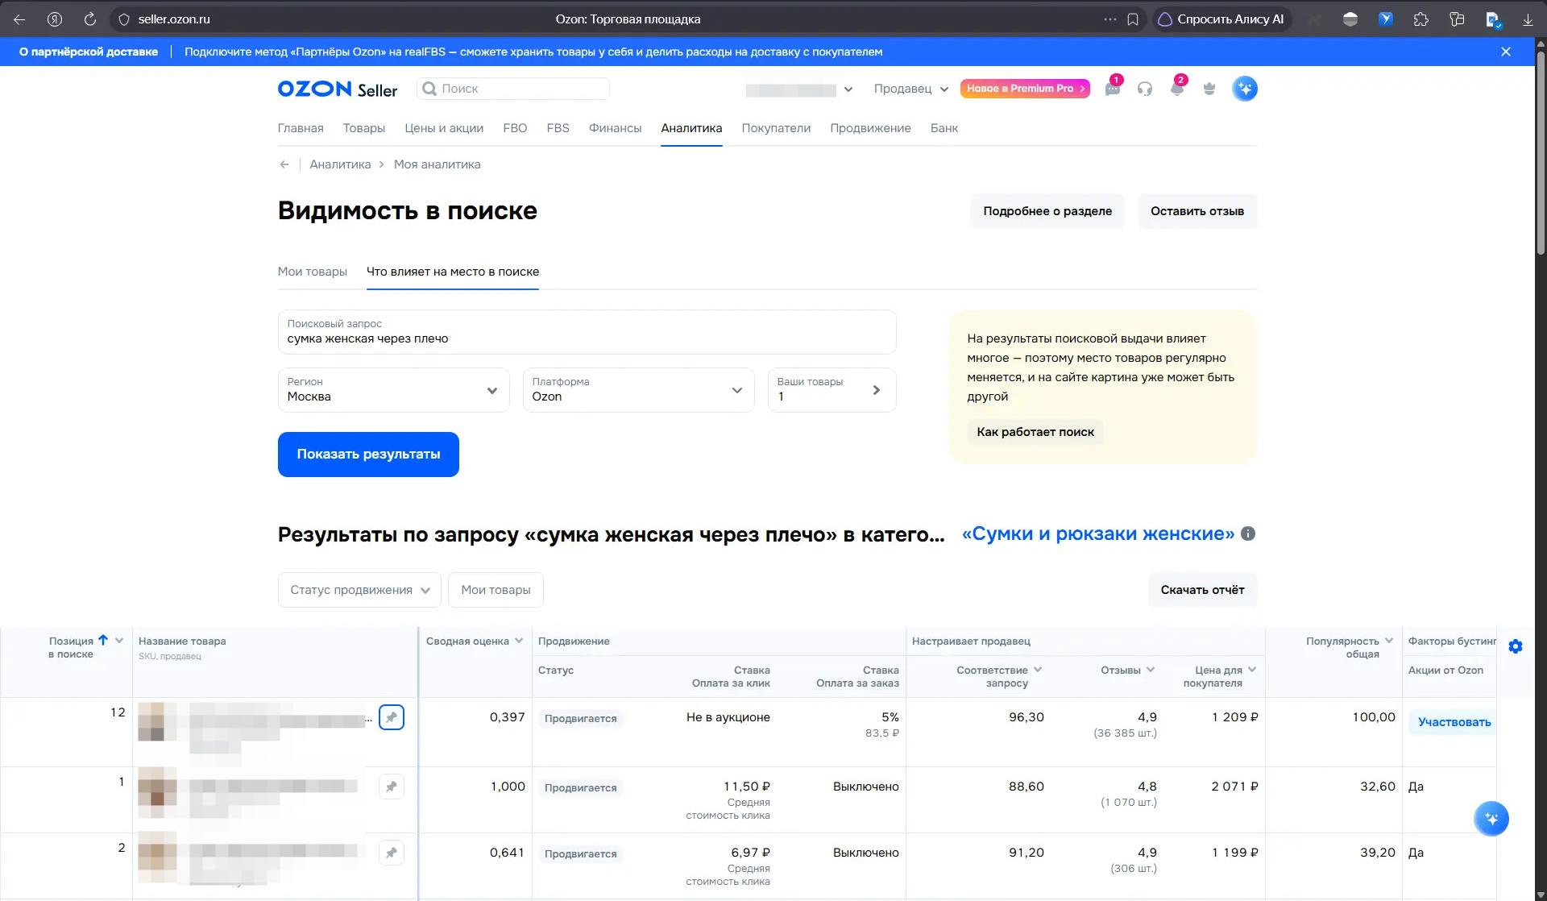Open the 'Новое в Premium Pro' badge
This screenshot has height=901, width=1547.
tap(1025, 89)
